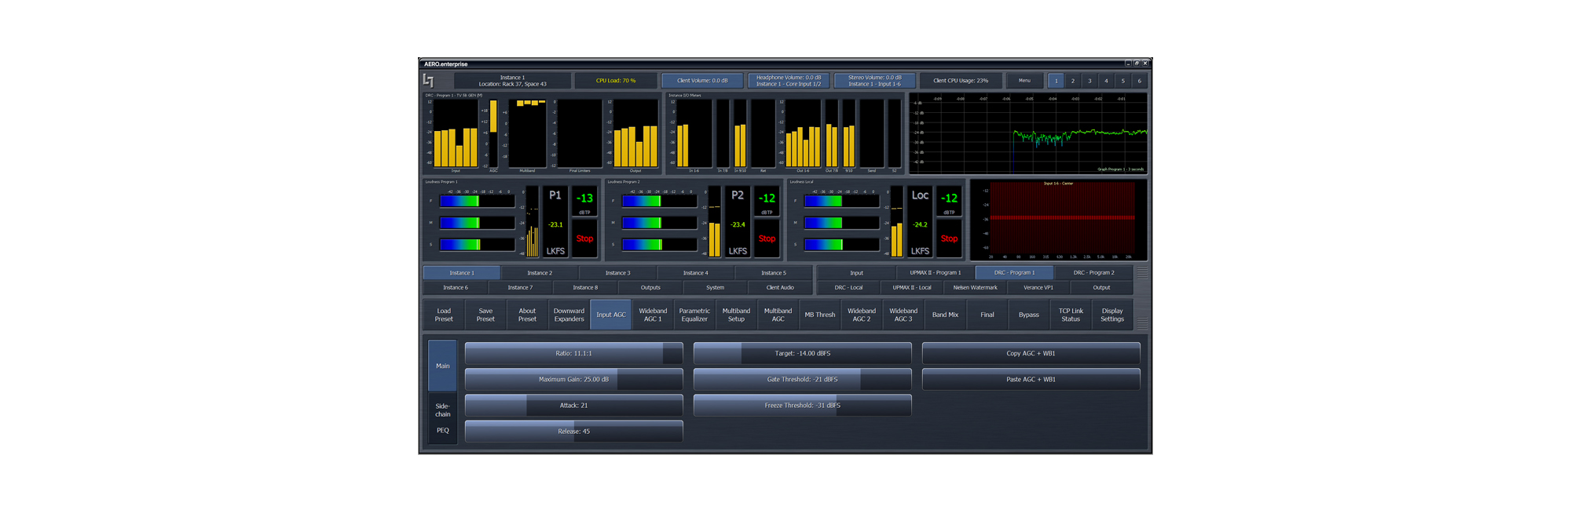Click the Freeze Threshold slider
The image size is (1571, 510).
[802, 406]
